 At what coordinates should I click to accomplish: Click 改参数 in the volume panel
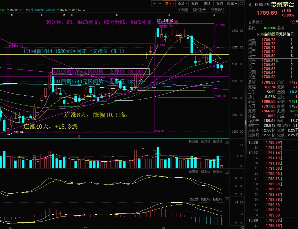tap(193, 142)
